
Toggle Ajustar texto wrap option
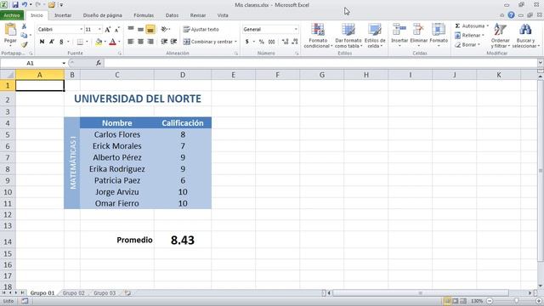coord(201,30)
